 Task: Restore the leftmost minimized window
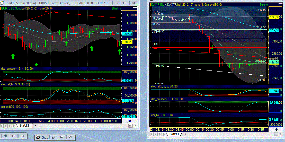[5, 136]
